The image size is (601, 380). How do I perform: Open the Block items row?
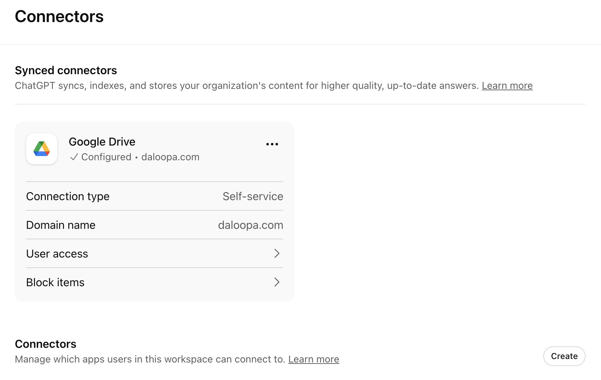[x=155, y=282]
